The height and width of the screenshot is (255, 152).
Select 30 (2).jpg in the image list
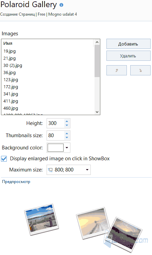13,66
